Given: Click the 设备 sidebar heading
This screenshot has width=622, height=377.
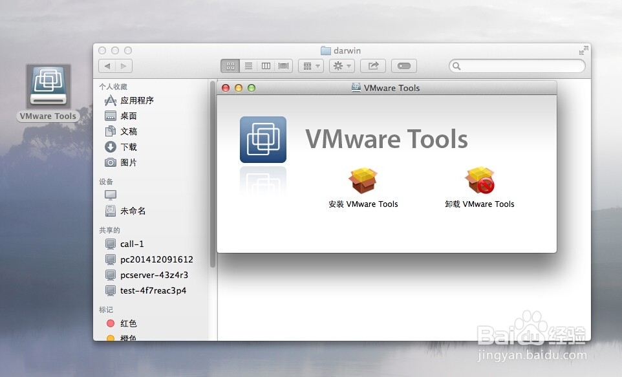Looking at the screenshot, I should 106,182.
